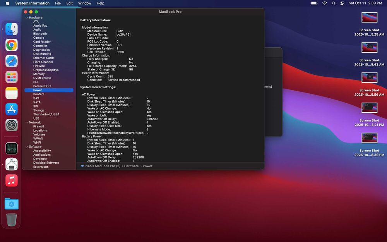This screenshot has height=242, width=387.
Task: Launch Music app from dock
Action: (x=12, y=180)
